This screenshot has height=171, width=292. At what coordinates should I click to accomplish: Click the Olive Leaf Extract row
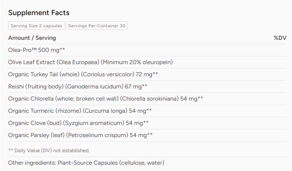coord(147,62)
